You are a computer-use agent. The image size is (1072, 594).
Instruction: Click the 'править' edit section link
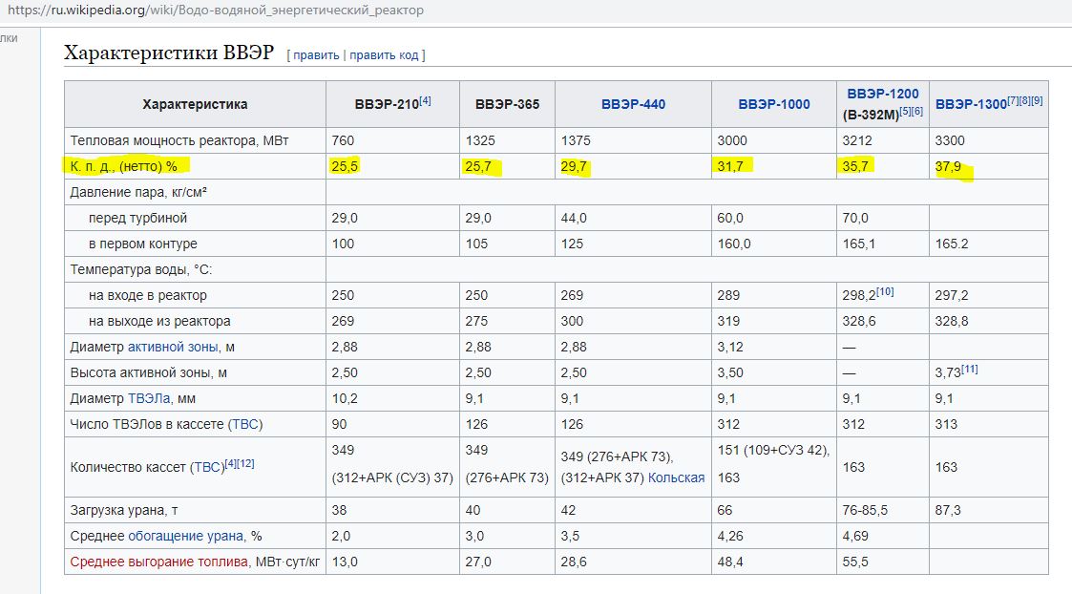click(316, 54)
